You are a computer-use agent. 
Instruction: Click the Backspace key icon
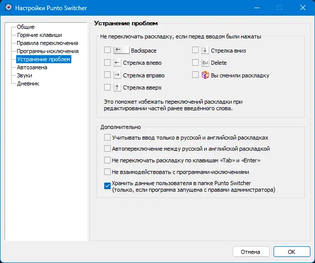pyautogui.click(x=121, y=50)
